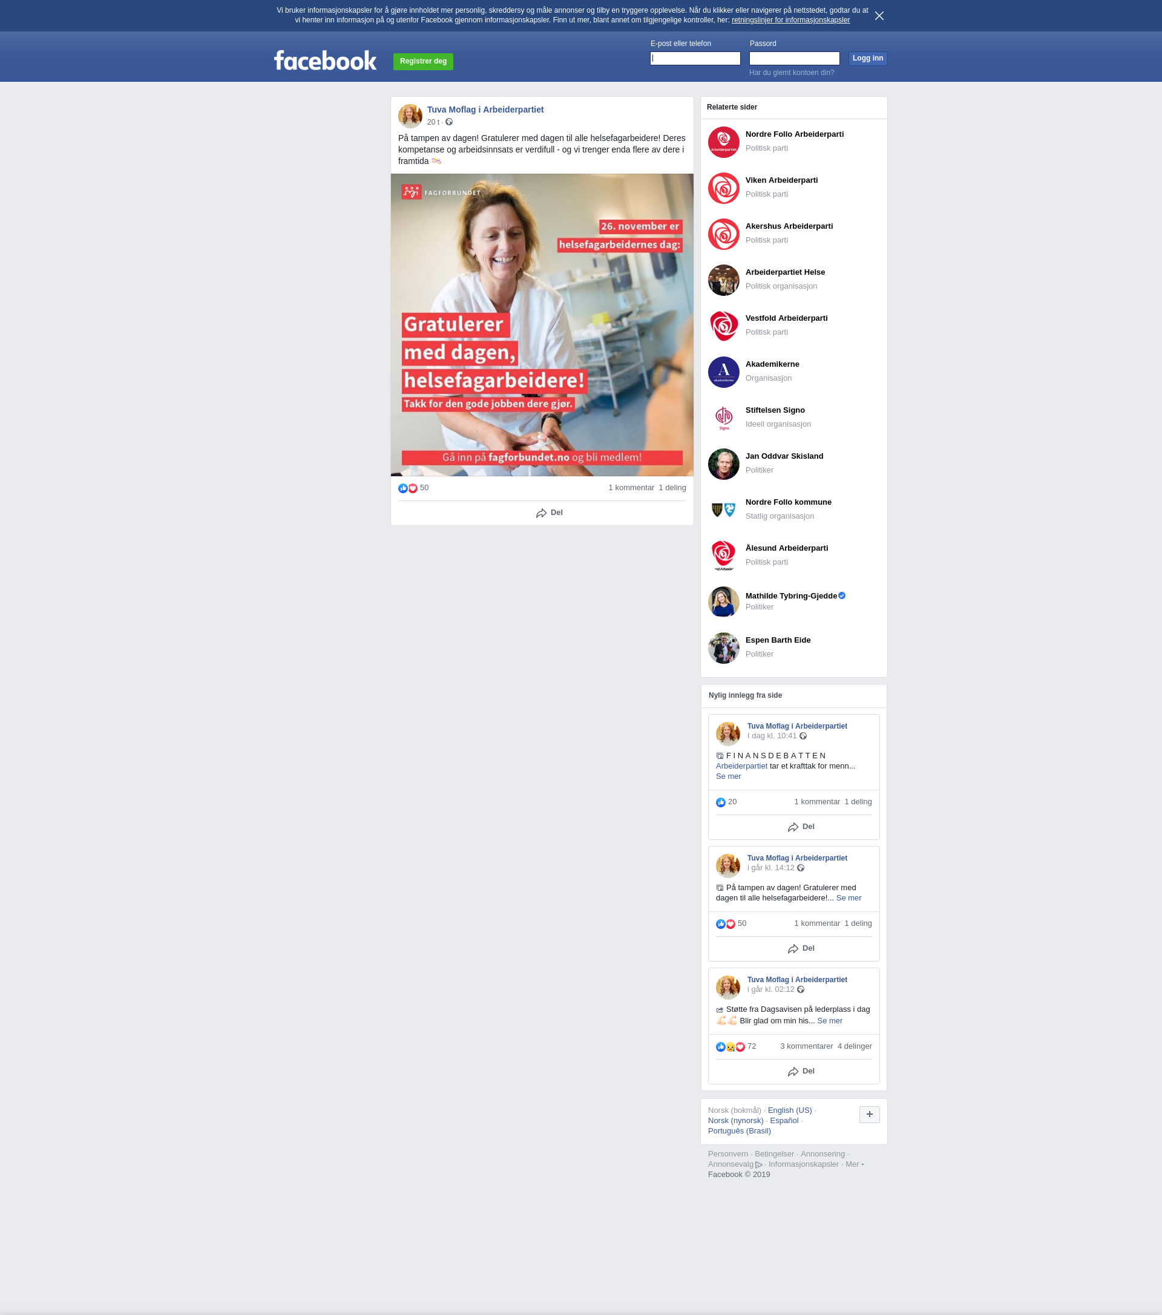
Task: Open I dag kl. 10:41 timestamp
Action: point(772,735)
